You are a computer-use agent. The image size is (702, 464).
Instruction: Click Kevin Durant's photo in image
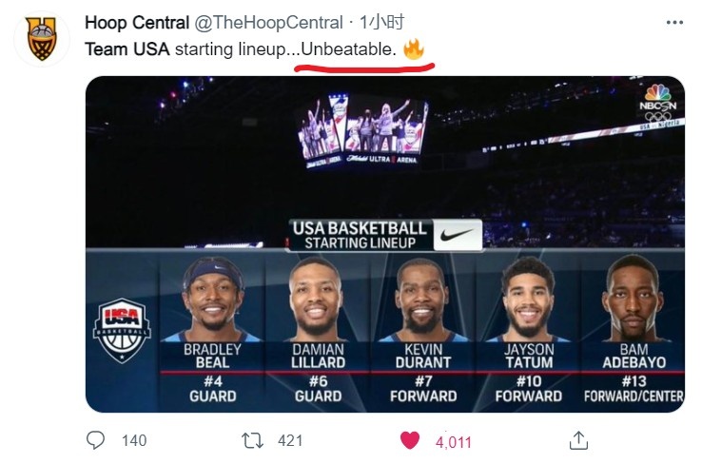(x=419, y=300)
